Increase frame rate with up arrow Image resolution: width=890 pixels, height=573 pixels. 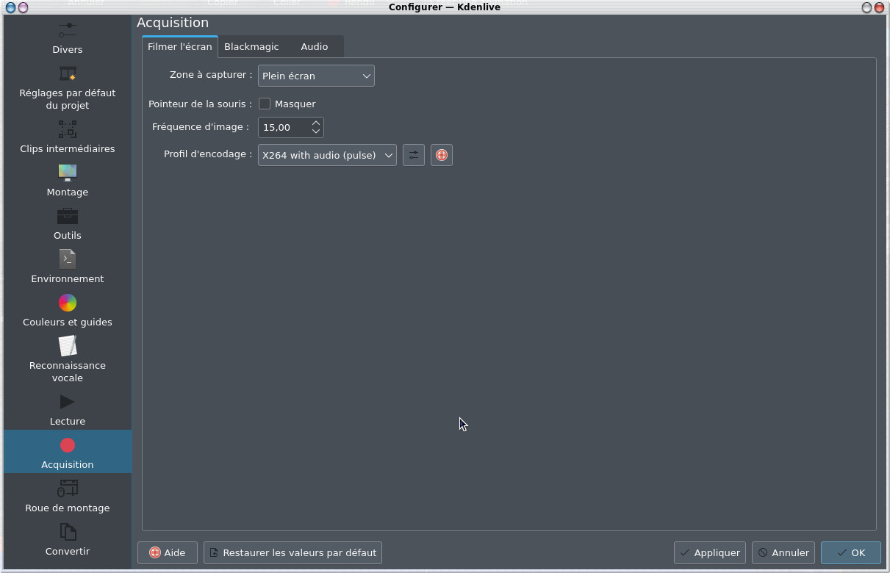[x=316, y=123]
